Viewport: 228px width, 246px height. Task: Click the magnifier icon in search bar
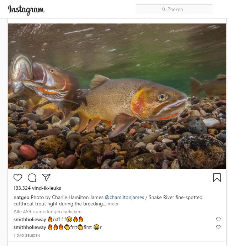pyautogui.click(x=164, y=9)
